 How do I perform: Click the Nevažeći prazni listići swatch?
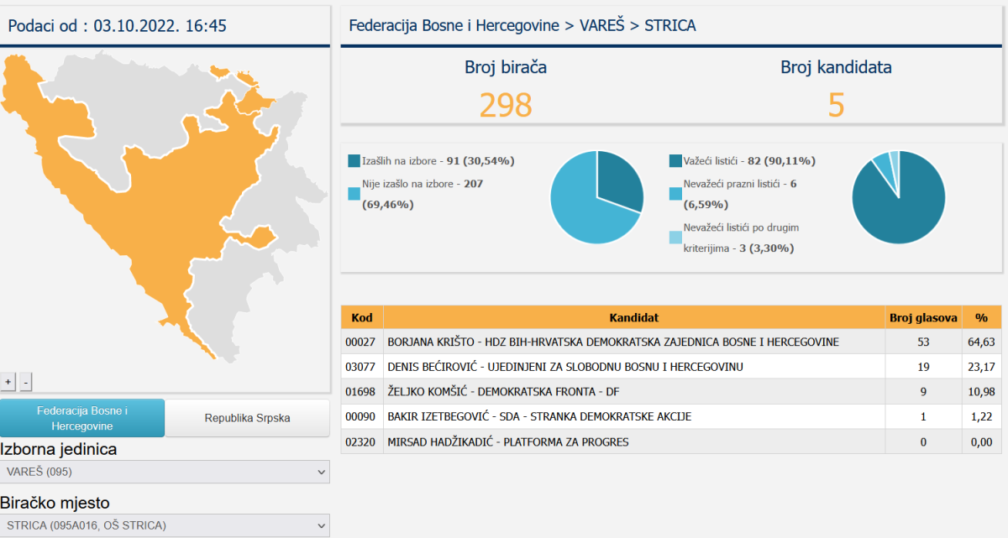pyautogui.click(x=676, y=194)
